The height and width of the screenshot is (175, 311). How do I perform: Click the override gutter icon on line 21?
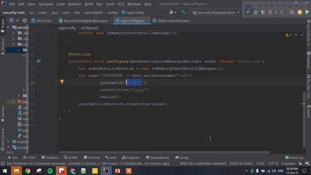pos(38,61)
